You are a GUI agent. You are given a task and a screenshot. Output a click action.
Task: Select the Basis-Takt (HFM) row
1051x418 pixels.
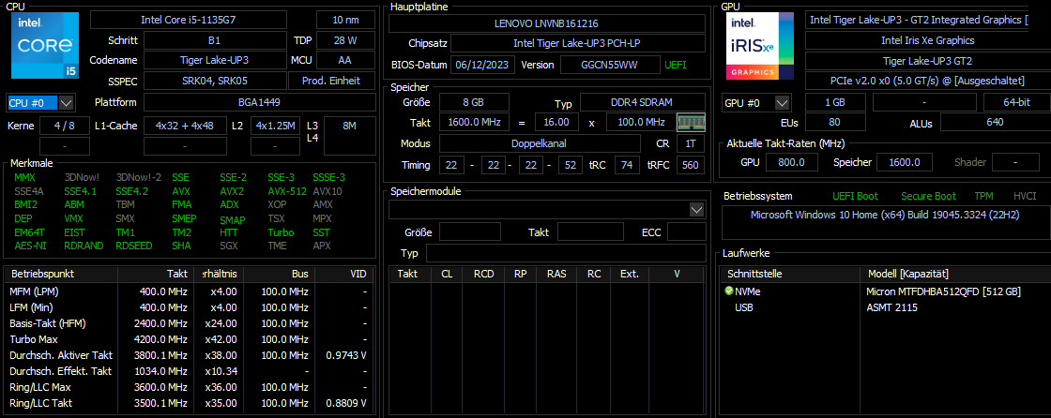(189, 323)
